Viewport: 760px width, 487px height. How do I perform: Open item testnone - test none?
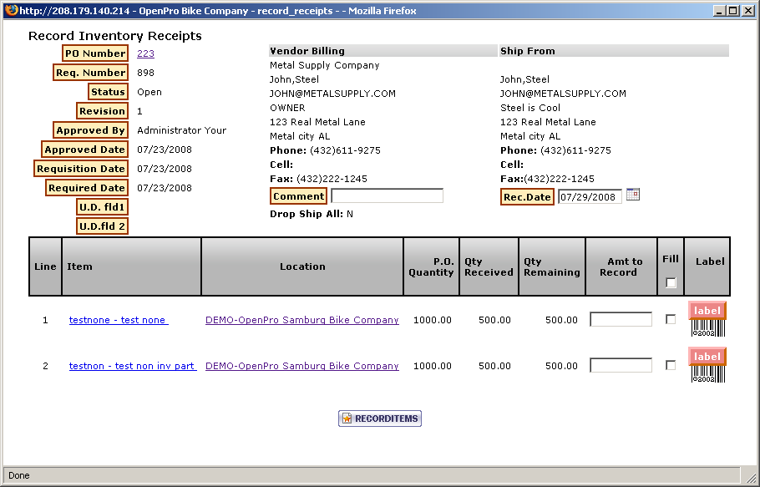click(118, 320)
